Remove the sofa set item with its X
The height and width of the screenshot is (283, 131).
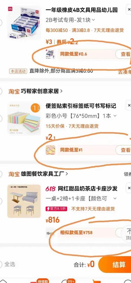[x=129, y=188]
